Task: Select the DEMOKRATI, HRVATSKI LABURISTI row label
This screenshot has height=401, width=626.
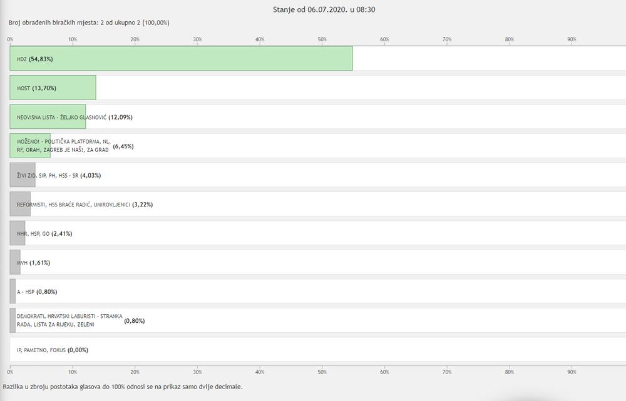Action: 69,320
